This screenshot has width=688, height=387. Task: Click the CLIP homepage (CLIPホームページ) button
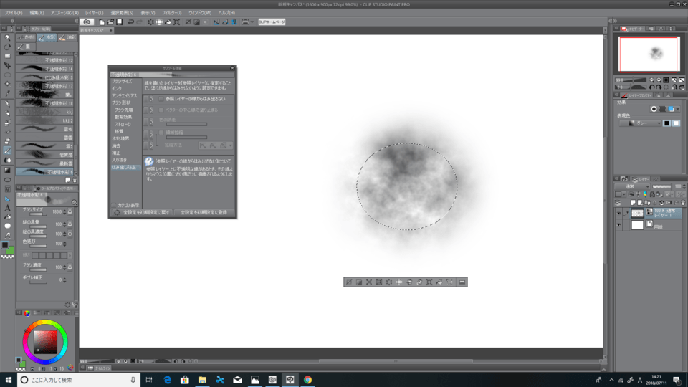[272, 22]
